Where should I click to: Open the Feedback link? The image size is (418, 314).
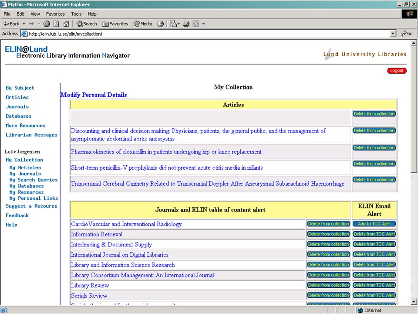coord(17,215)
